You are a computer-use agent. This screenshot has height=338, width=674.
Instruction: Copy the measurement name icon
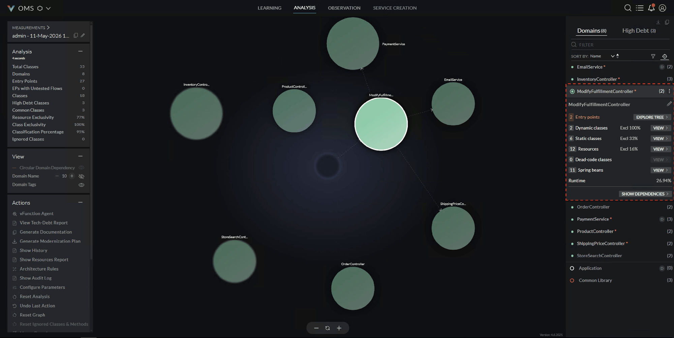76,35
